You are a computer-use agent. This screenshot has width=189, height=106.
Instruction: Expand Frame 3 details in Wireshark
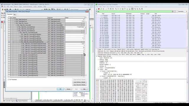(x=97, y=49)
